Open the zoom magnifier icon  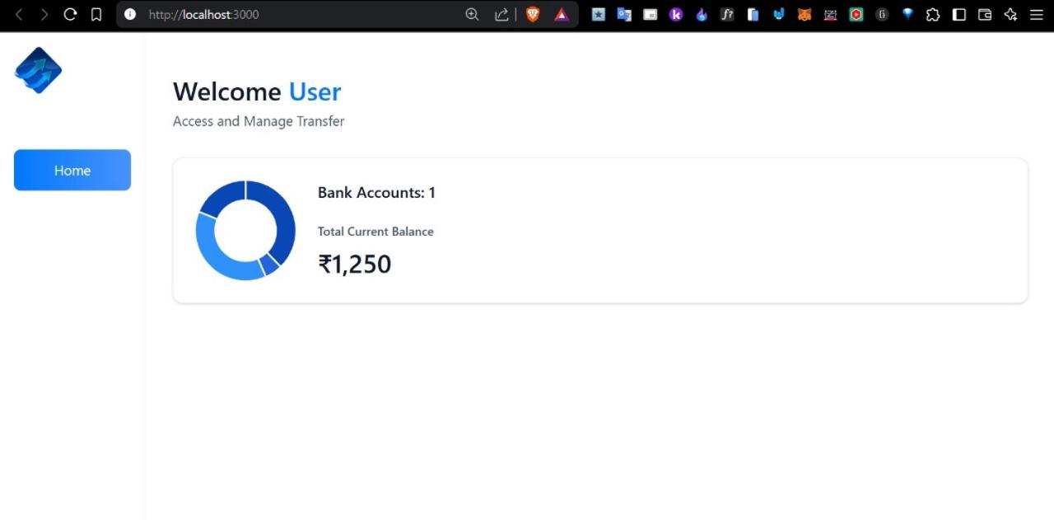tap(472, 14)
